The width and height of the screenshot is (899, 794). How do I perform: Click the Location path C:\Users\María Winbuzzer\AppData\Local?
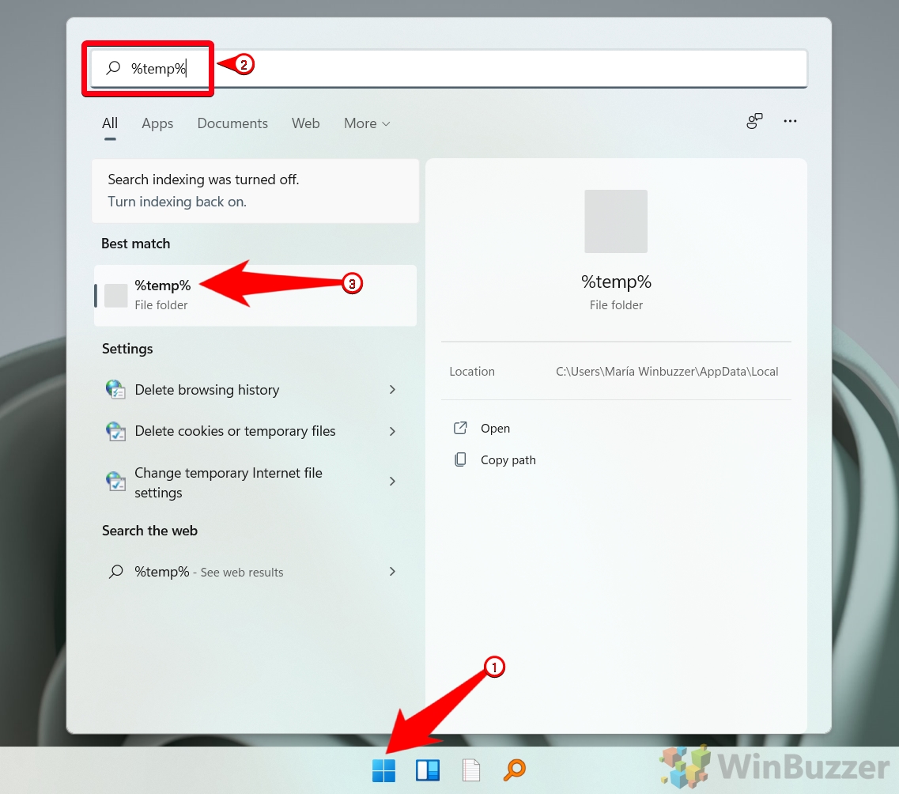click(x=667, y=372)
